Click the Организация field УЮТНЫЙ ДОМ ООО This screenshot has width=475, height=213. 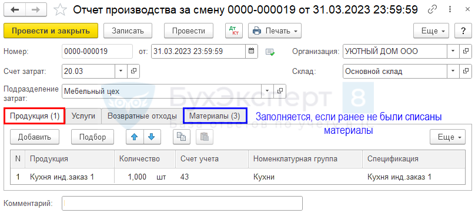[x=395, y=52]
